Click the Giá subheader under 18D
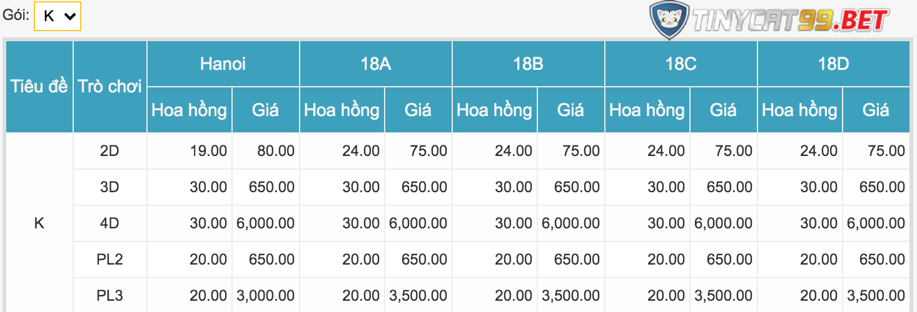Image resolution: width=917 pixels, height=312 pixels. point(876,110)
